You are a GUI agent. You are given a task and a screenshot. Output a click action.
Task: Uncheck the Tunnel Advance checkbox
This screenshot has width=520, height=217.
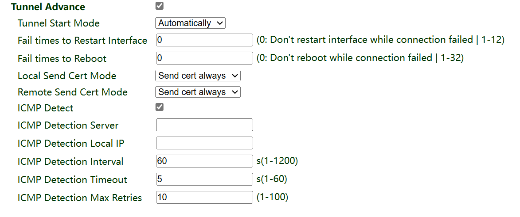coord(160,6)
